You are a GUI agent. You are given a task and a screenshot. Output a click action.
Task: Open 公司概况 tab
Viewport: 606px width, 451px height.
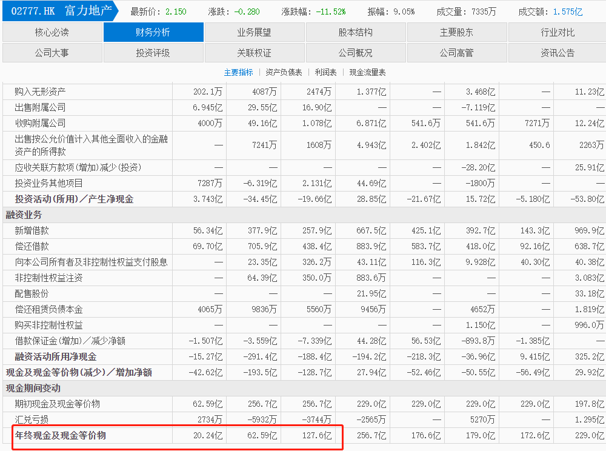(356, 53)
